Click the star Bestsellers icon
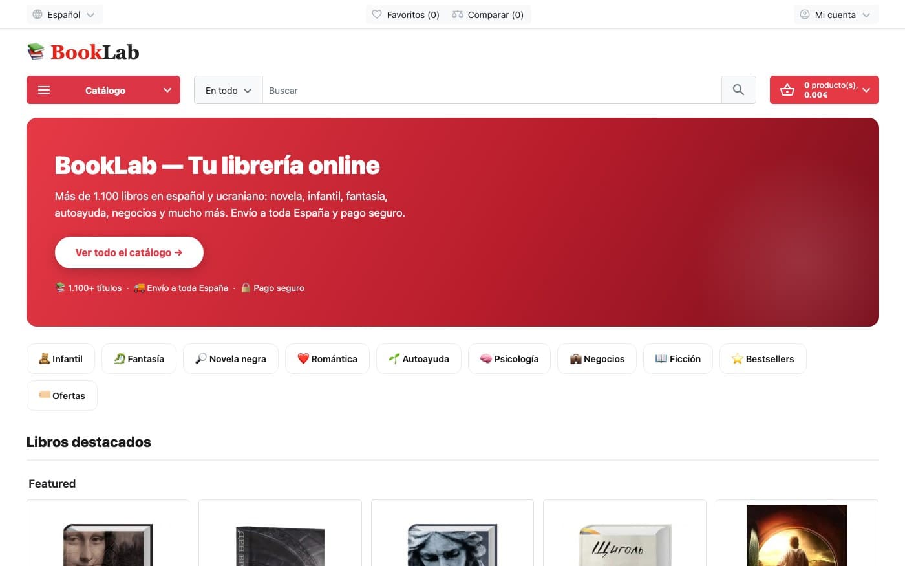This screenshot has height=566, width=905. (738, 358)
